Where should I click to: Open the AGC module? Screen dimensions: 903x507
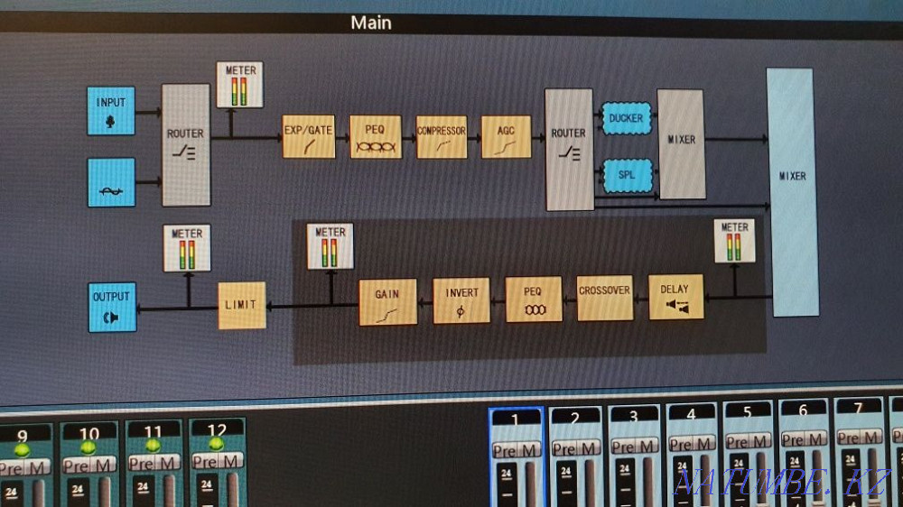click(506, 137)
